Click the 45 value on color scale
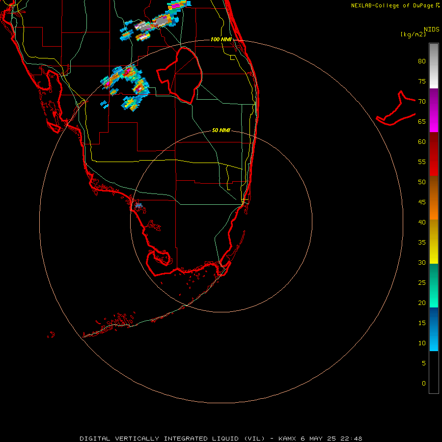The height and width of the screenshot is (442, 442). (x=422, y=202)
